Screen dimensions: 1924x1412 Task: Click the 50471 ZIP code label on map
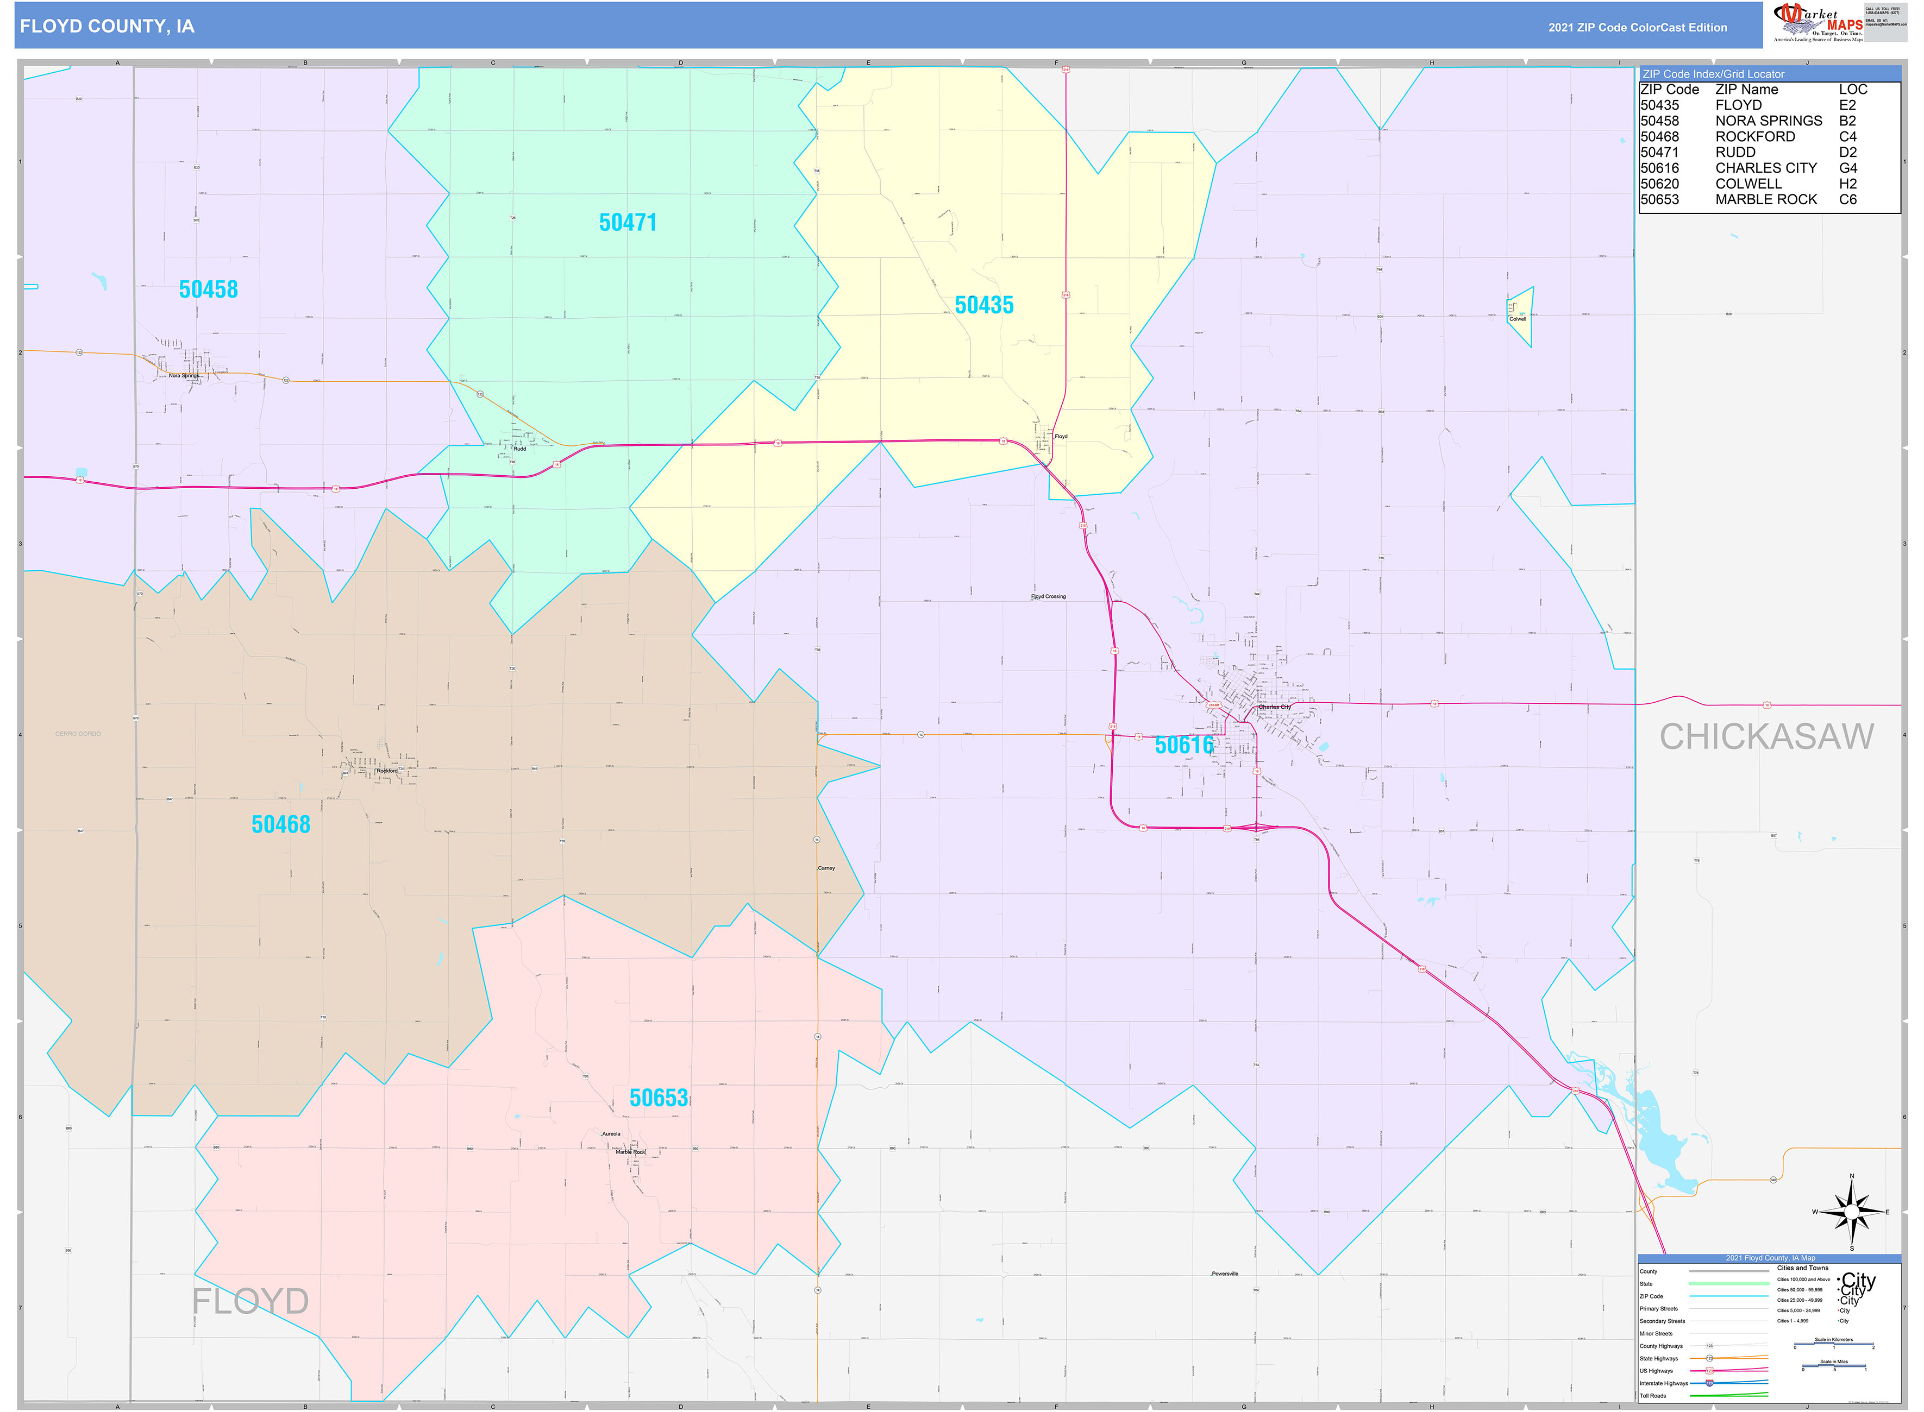pyautogui.click(x=629, y=222)
